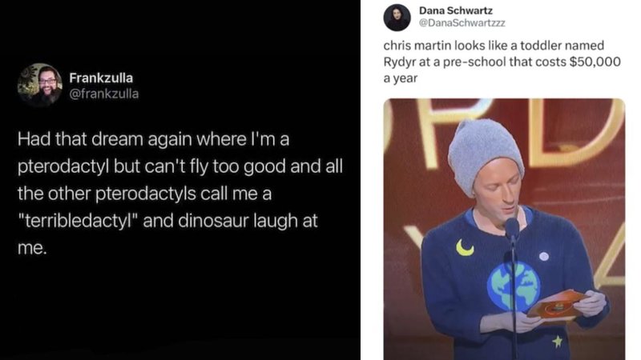641x360 pixels.
Task: Click the small white pin on sweater
Action: [x=542, y=258]
